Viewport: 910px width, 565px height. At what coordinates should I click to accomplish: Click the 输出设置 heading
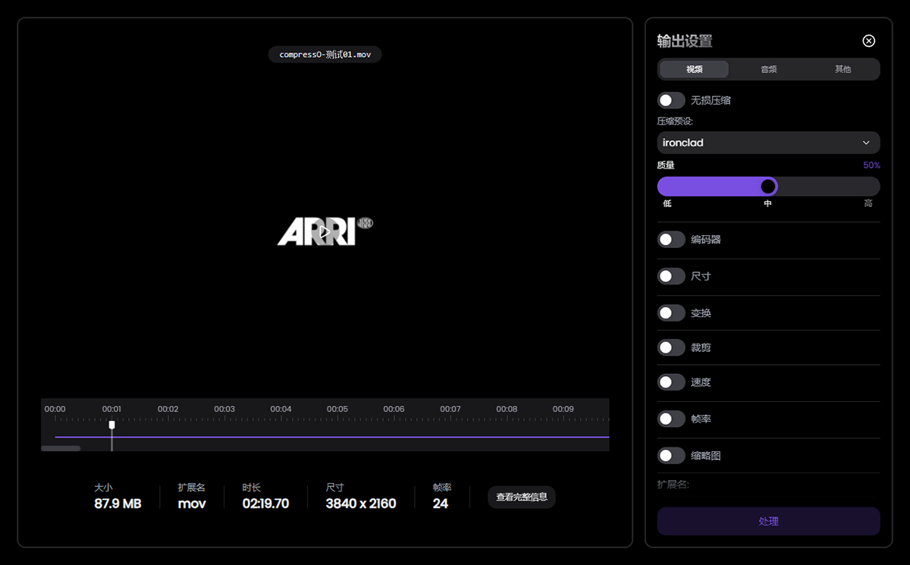pyautogui.click(x=685, y=41)
